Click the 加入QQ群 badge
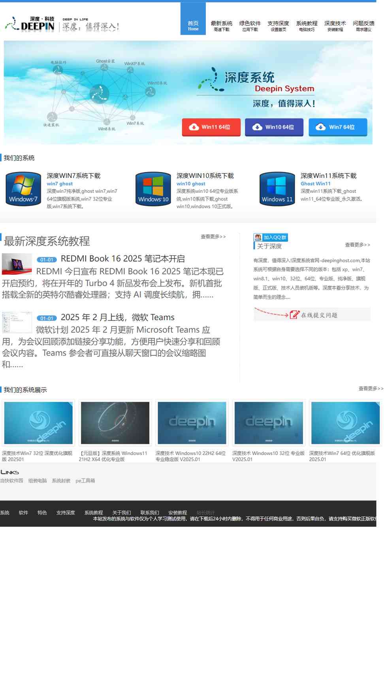The height and width of the screenshot is (683, 384). click(x=271, y=237)
